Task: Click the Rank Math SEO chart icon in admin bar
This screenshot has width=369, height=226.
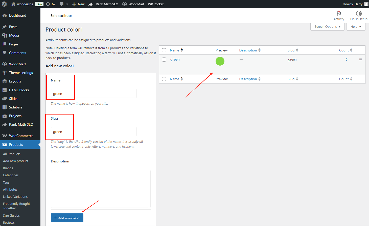Action: (91, 4)
